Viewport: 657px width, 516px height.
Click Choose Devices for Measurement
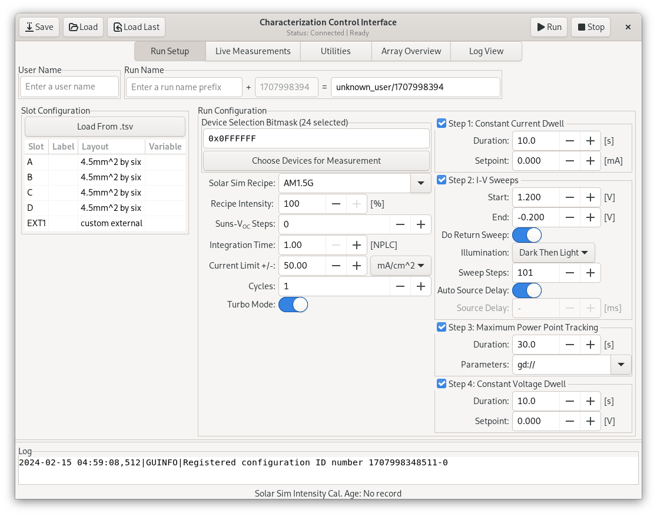(x=316, y=161)
